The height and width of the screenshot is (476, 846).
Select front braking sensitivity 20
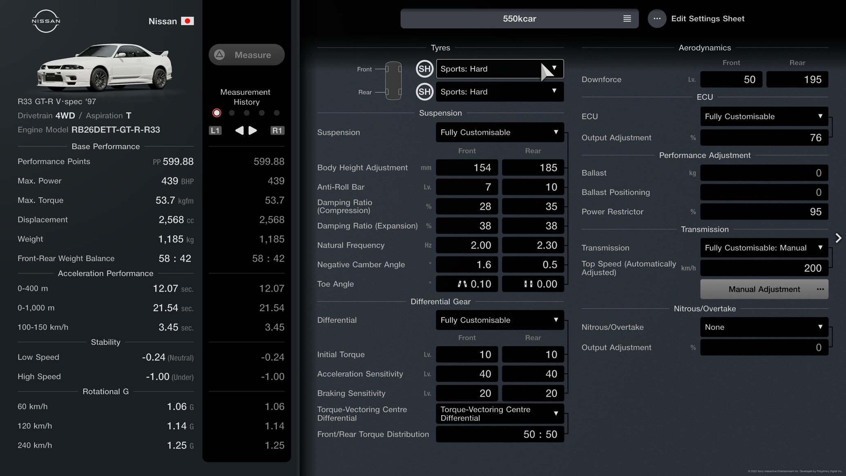pos(467,393)
